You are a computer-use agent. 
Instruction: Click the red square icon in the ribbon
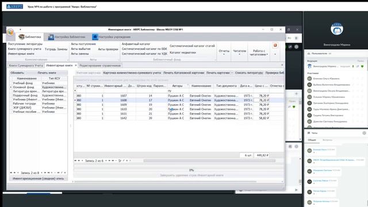pos(275,45)
